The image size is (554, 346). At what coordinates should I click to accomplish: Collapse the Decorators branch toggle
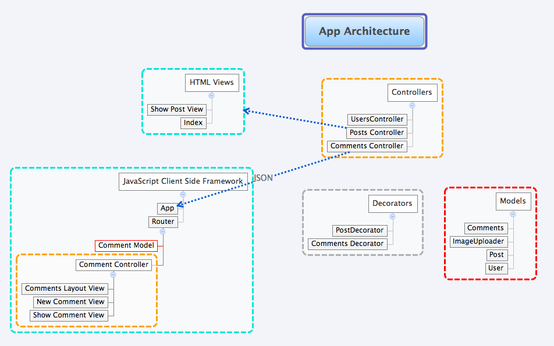click(392, 216)
